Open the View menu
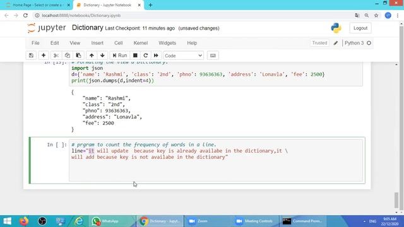404x227 pixels. pyautogui.click(x=75, y=43)
